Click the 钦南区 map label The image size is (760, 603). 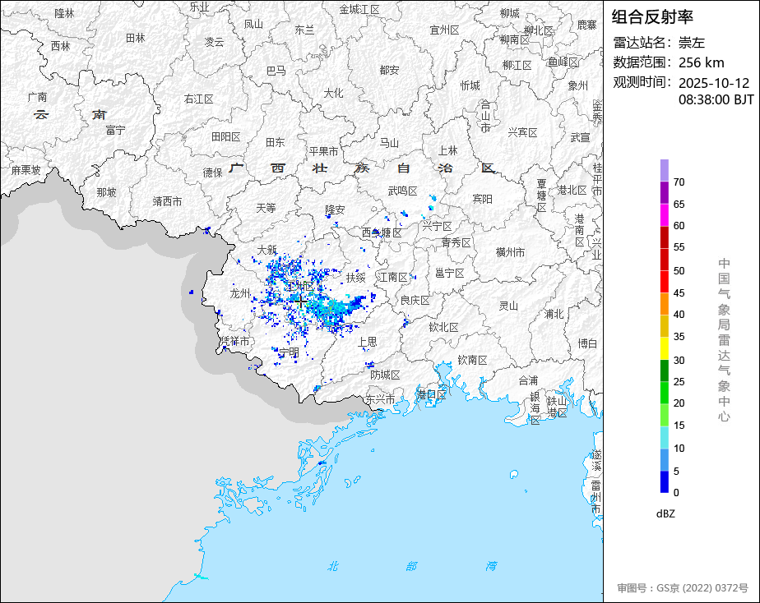473,360
